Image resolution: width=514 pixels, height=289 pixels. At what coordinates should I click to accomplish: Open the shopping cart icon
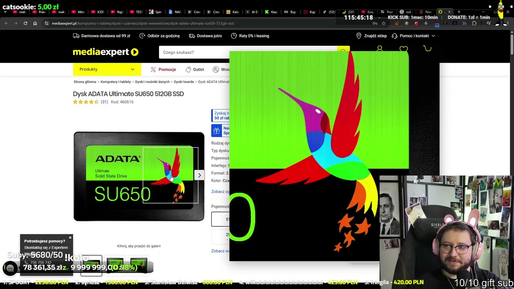point(427,49)
